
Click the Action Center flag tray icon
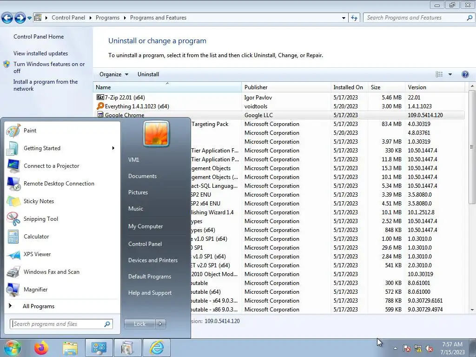407,349
